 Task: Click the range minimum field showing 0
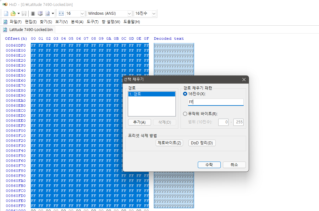click(223, 122)
